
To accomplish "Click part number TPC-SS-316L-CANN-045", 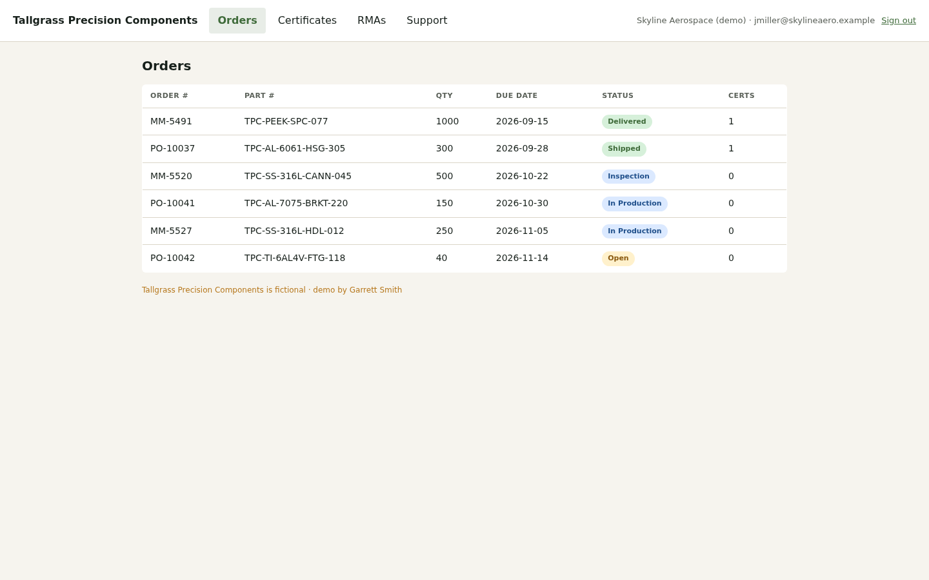I will [x=298, y=176].
